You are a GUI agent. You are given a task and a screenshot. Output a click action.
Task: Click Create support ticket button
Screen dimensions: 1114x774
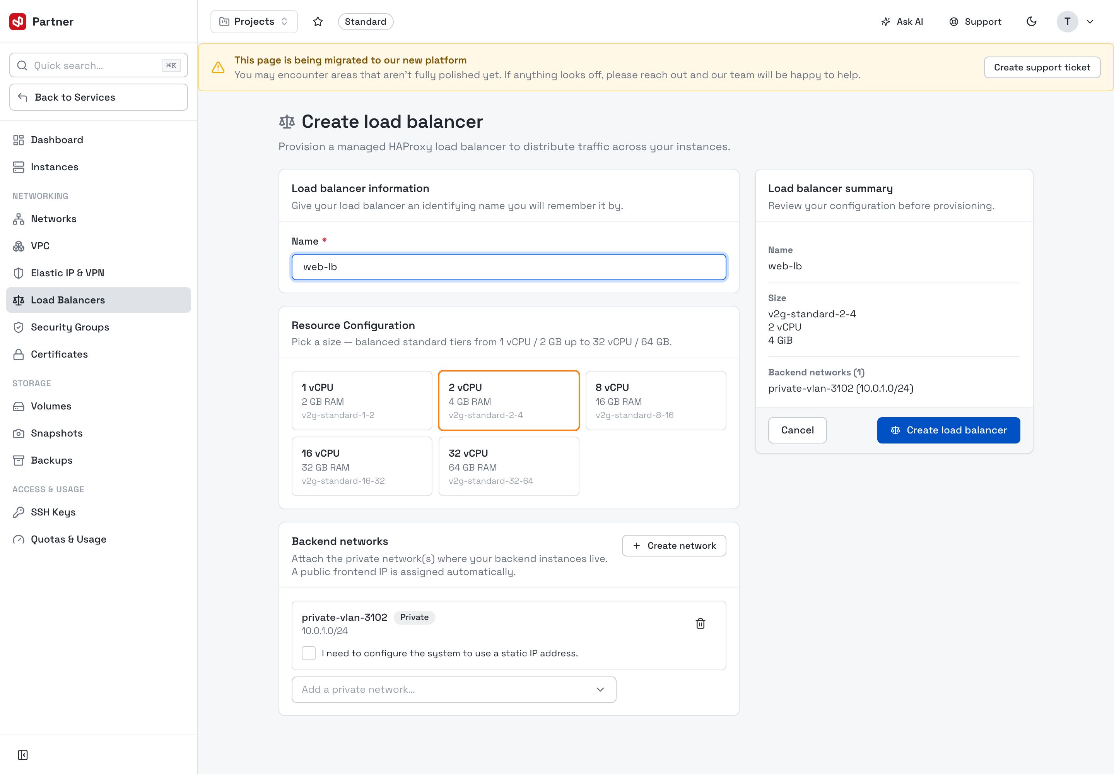(x=1042, y=67)
